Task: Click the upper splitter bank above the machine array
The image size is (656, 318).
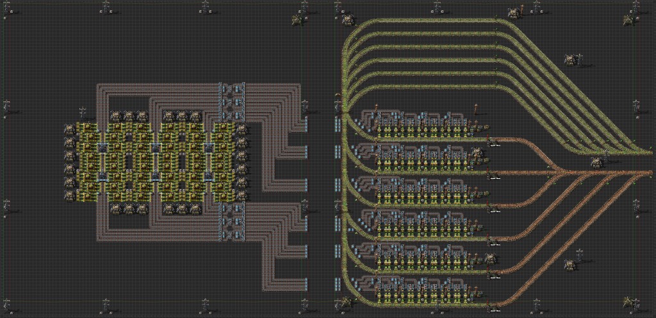Action: (x=232, y=103)
